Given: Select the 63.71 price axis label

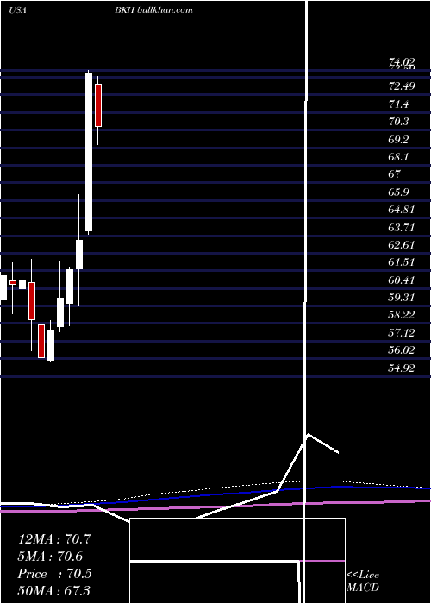Looking at the screenshot, I should (x=402, y=227).
